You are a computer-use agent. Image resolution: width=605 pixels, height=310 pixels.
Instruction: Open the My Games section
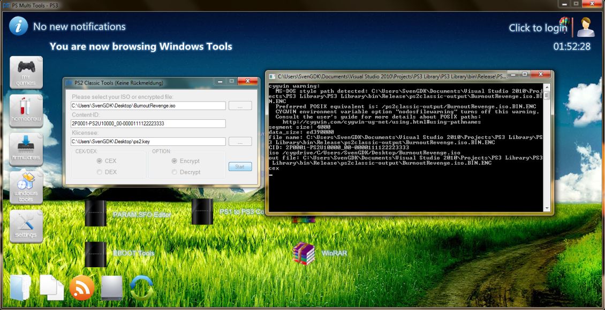26,72
